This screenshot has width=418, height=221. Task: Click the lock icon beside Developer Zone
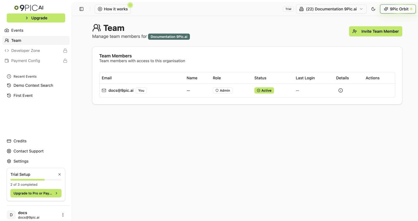click(x=65, y=51)
